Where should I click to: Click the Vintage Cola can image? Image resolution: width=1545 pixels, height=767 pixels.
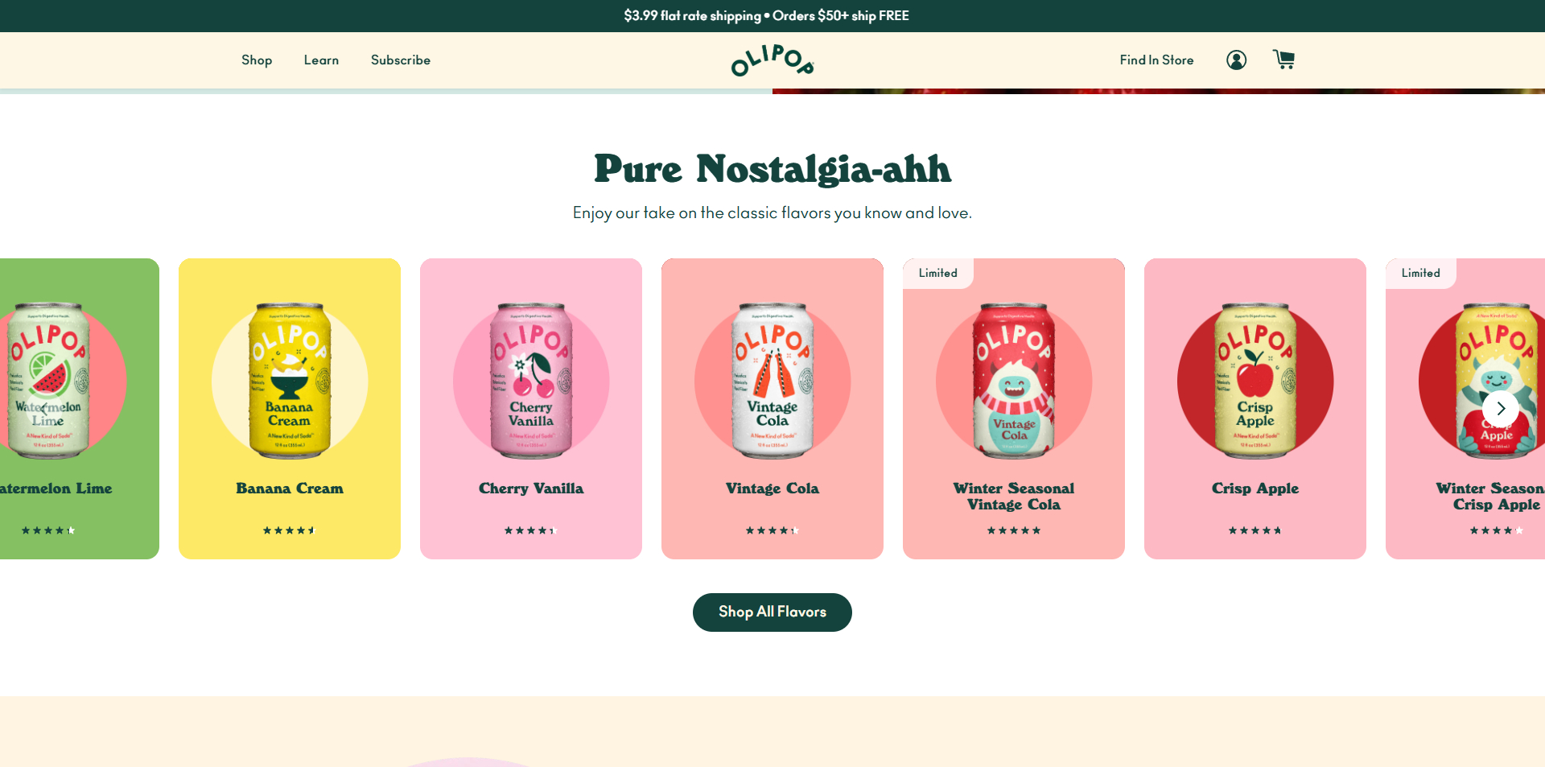pos(772,381)
